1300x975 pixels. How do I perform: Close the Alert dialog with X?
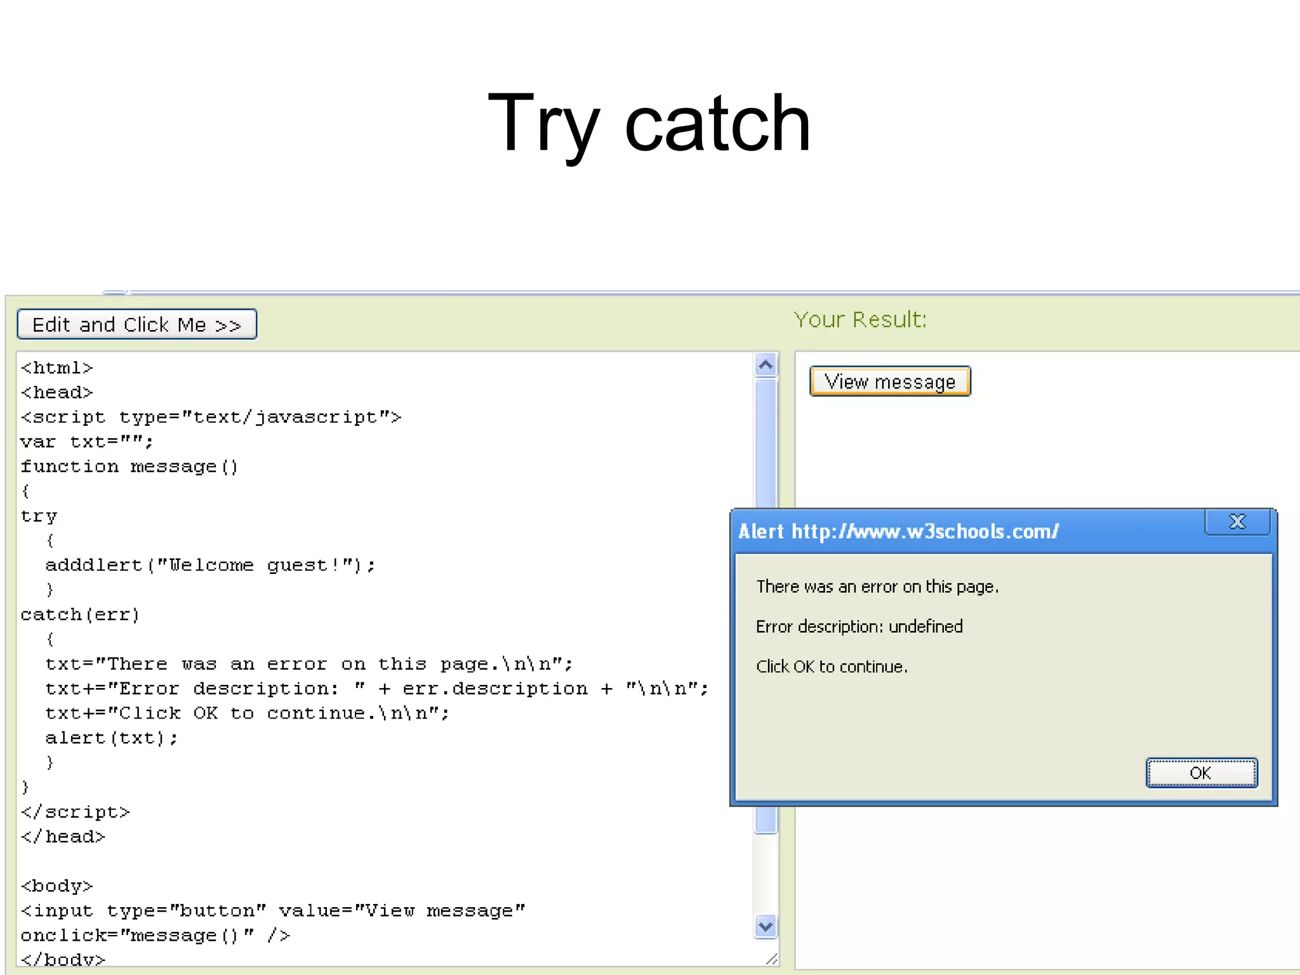point(1237,522)
